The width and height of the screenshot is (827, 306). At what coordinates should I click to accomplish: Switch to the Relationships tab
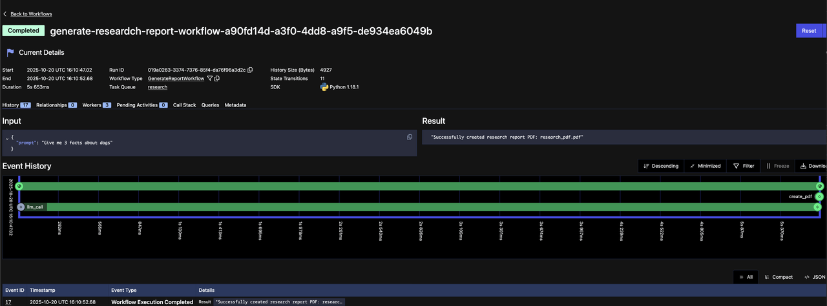(57, 105)
